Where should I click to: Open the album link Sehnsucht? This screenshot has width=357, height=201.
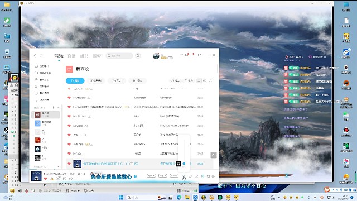tap(166, 98)
